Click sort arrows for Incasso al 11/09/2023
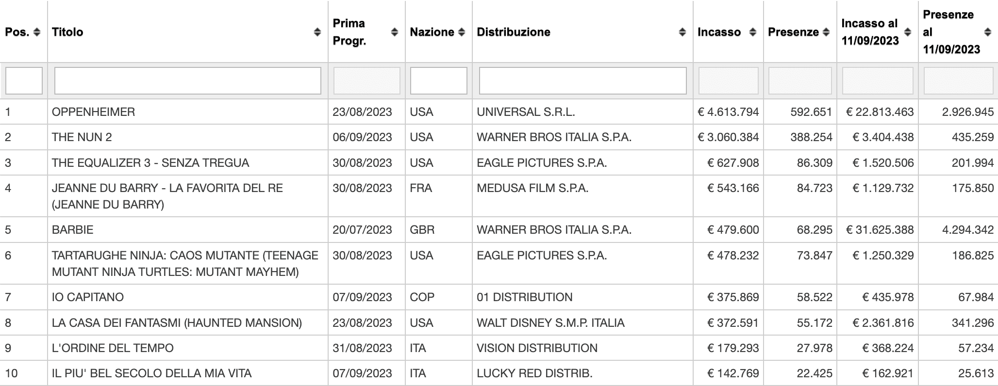Image resolution: width=998 pixels, height=386 pixels. pos(908,32)
